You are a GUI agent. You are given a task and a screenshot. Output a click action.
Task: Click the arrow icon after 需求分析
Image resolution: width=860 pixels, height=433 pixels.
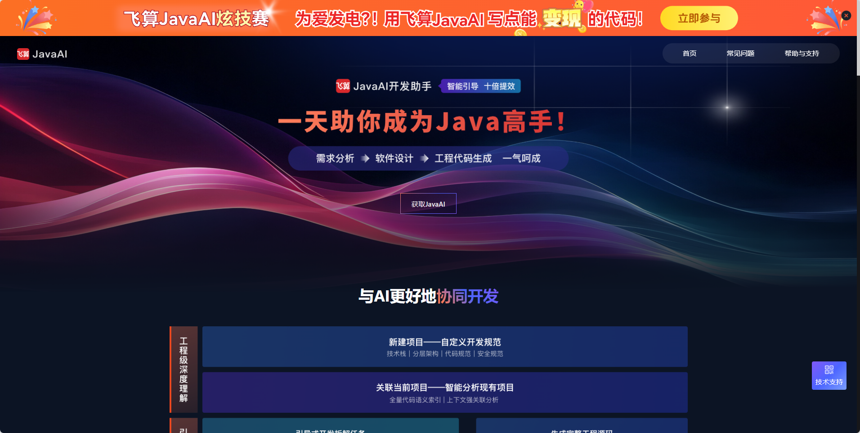pos(365,158)
